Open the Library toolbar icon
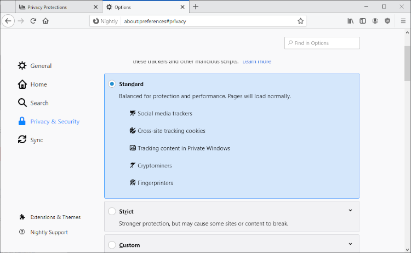 coord(350,21)
